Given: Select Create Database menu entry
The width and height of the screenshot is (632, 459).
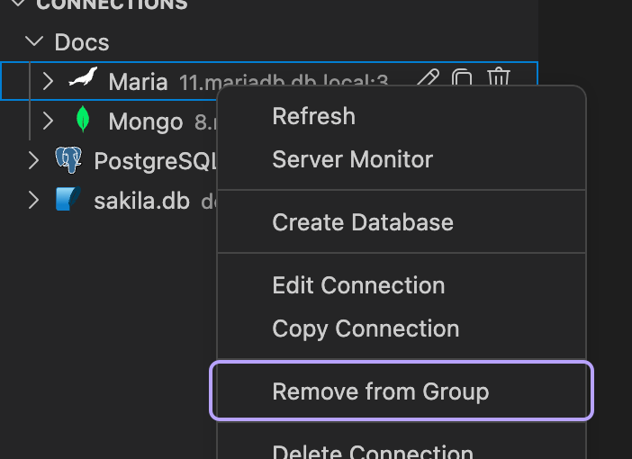Looking at the screenshot, I should click(x=402, y=222).
